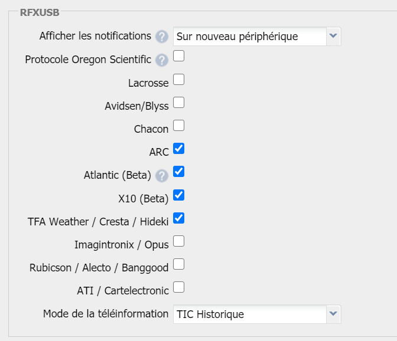
Task: Uncheck the ARC protocol
Action: [x=178, y=149]
